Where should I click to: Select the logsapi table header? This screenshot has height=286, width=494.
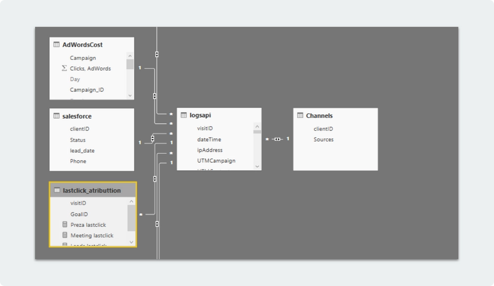(219, 115)
